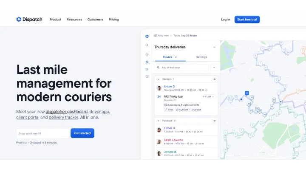Open the 9:41 AM dropdown
The height and width of the screenshot is (172, 306).
tap(208, 96)
